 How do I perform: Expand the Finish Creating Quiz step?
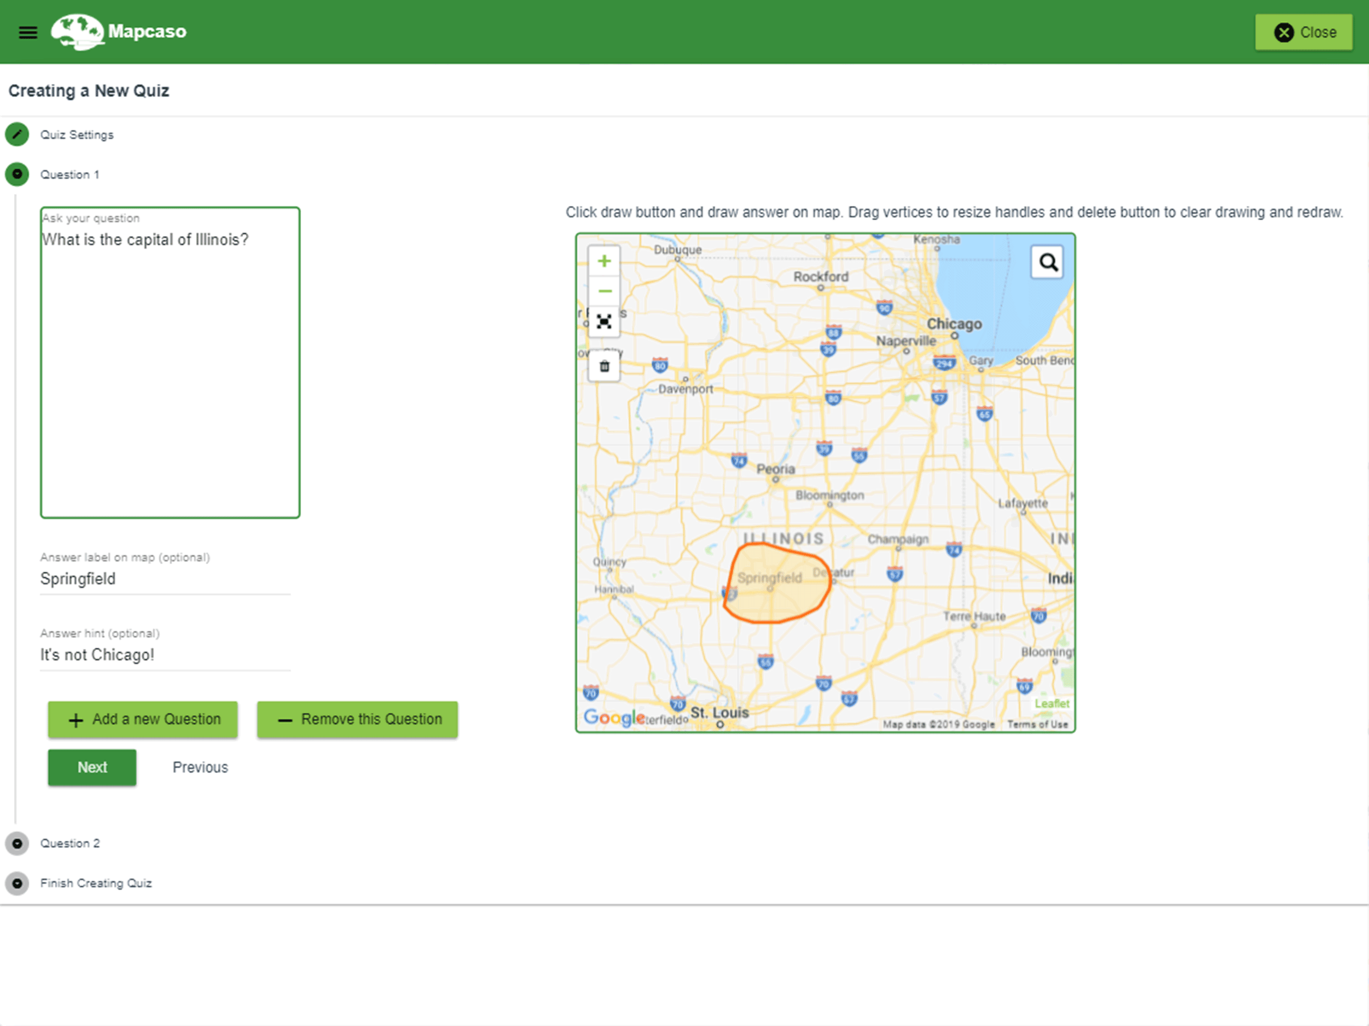[96, 883]
